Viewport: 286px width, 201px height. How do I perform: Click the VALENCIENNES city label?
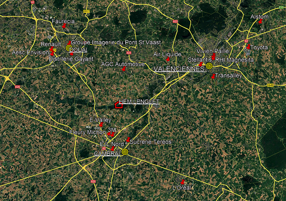tap(179, 69)
